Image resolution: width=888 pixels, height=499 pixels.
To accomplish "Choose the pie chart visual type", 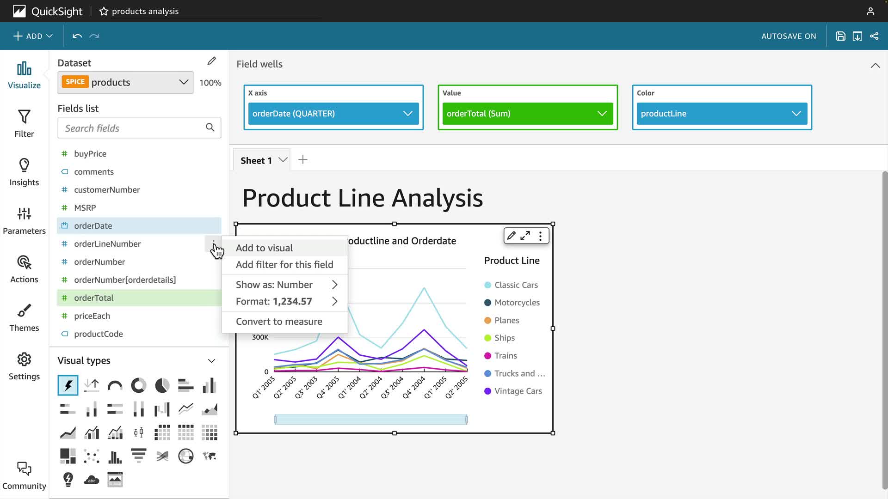I will [x=162, y=385].
